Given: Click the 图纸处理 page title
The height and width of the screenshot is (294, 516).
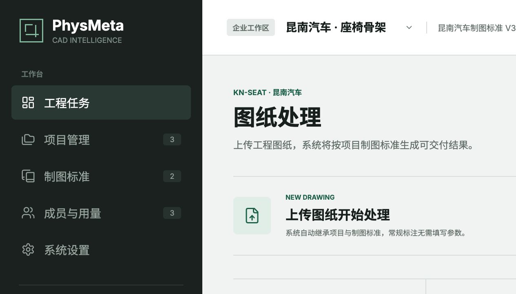Looking at the screenshot, I should (277, 118).
